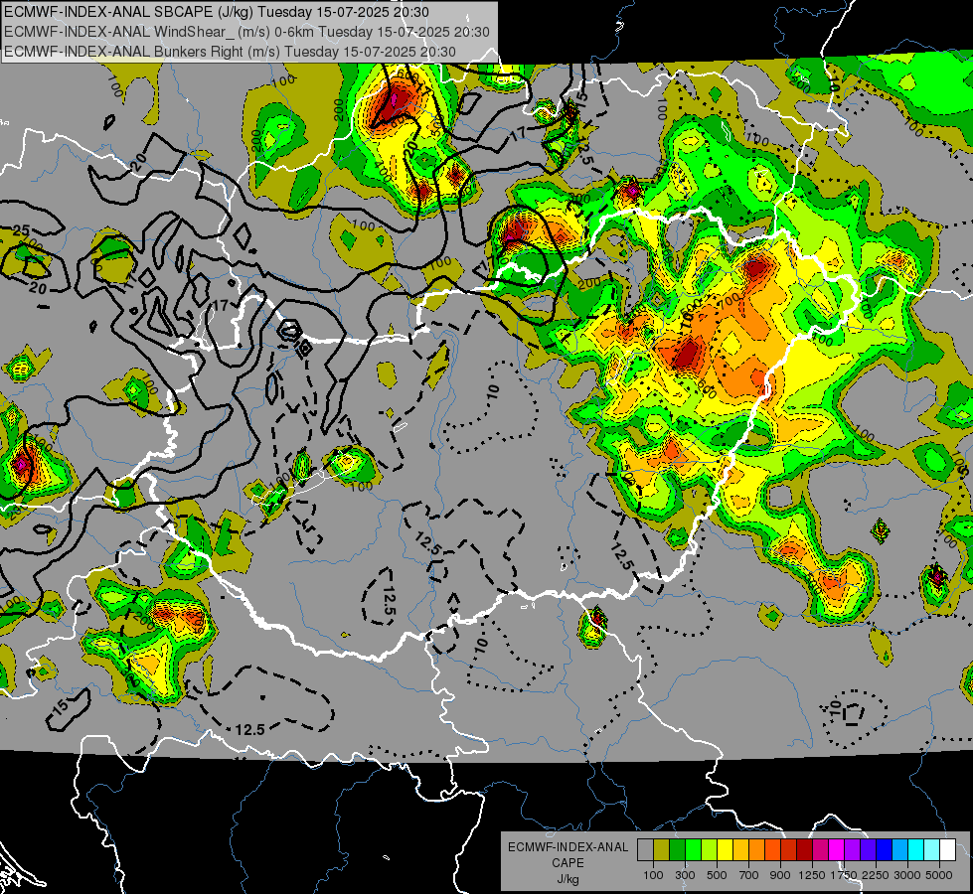The width and height of the screenshot is (973, 894).
Task: Click the legend value 500
Action: click(717, 875)
